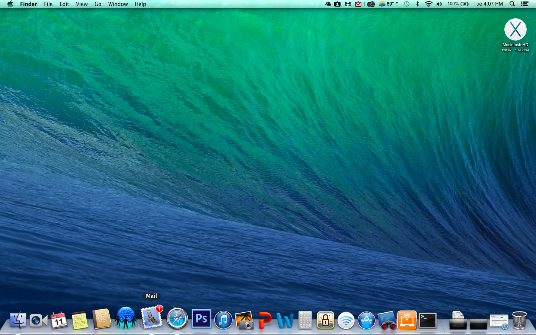
Task: Open the documents stack with PDF in Dock
Action: click(x=458, y=320)
